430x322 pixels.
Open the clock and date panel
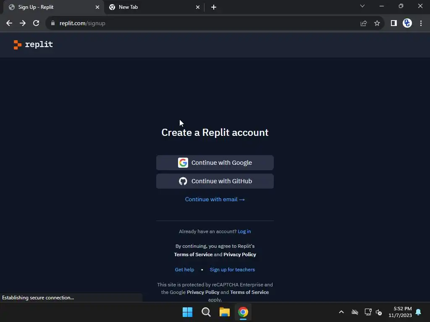pyautogui.click(x=400, y=312)
